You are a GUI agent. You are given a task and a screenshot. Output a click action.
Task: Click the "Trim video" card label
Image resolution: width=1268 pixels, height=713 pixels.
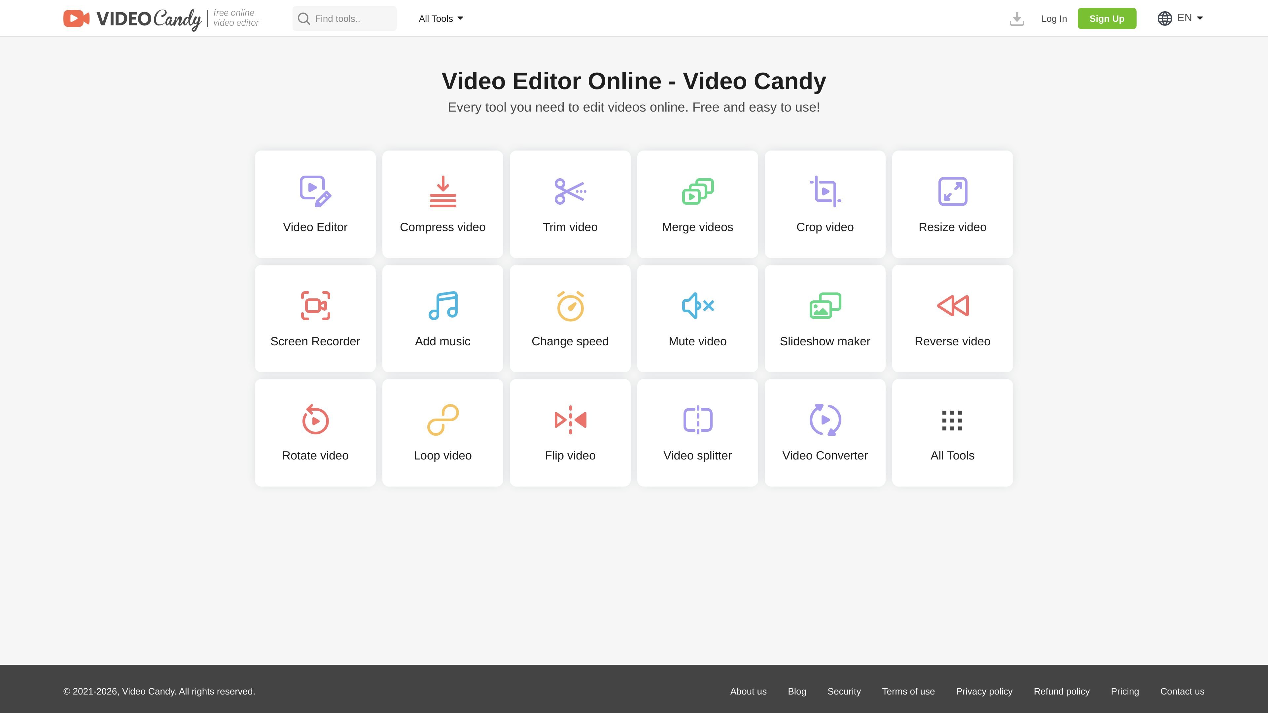(570, 227)
